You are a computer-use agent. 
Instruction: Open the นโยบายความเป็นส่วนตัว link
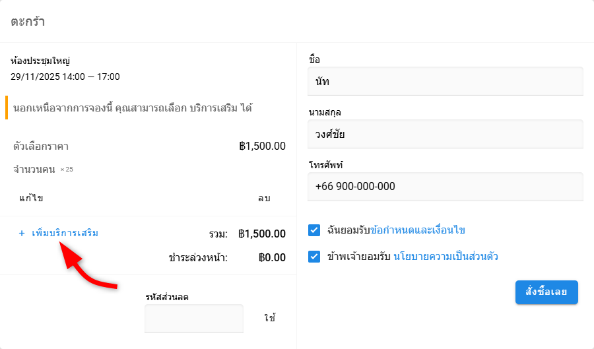(x=445, y=257)
